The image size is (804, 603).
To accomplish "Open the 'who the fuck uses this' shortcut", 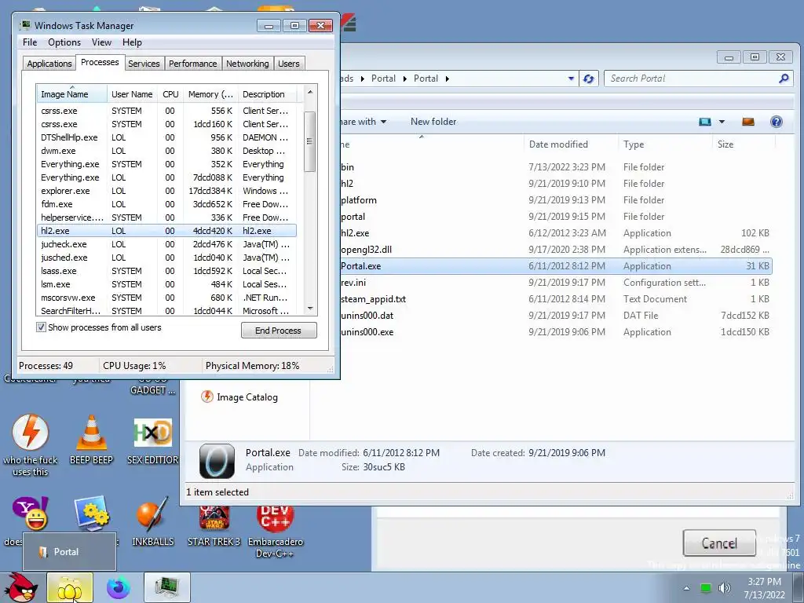I will (31, 445).
